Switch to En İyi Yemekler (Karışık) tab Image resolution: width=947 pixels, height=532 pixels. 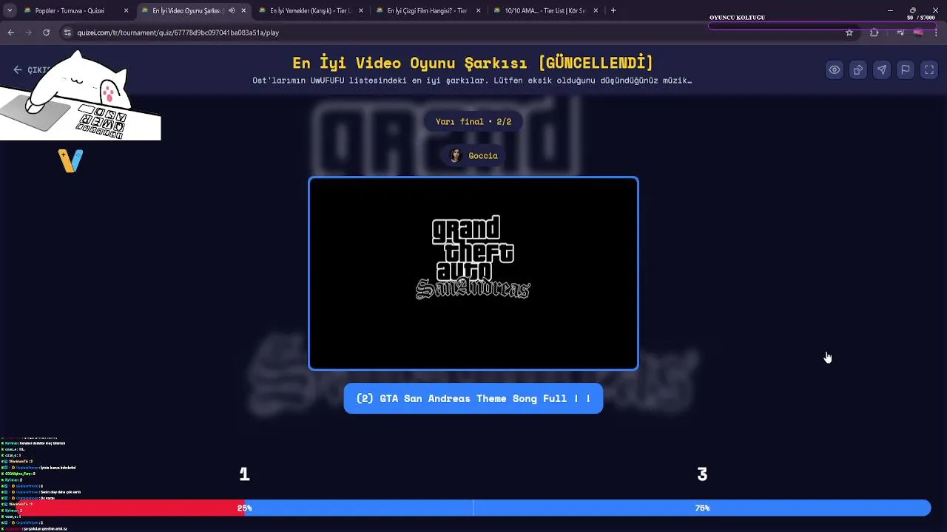(310, 11)
